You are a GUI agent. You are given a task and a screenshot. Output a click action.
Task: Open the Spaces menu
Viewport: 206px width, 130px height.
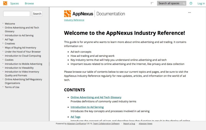[x=14, y=3]
